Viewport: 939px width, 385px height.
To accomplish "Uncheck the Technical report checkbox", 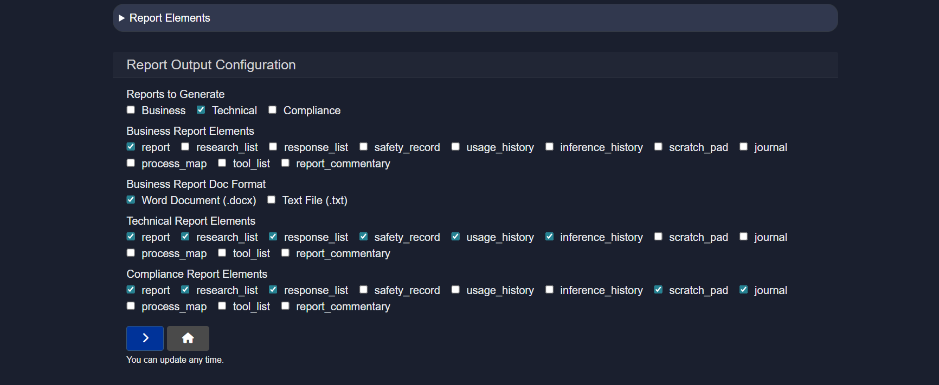I will click(x=201, y=110).
